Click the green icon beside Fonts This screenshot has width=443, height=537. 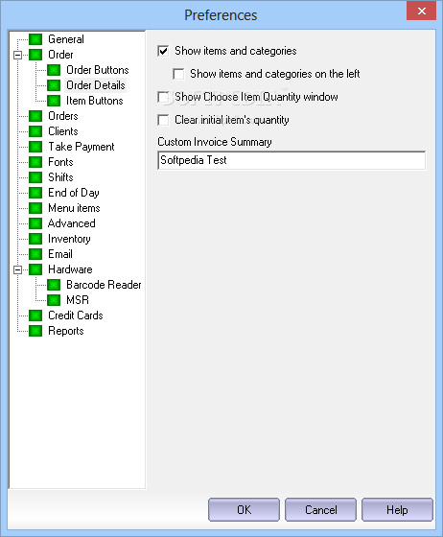tap(35, 162)
